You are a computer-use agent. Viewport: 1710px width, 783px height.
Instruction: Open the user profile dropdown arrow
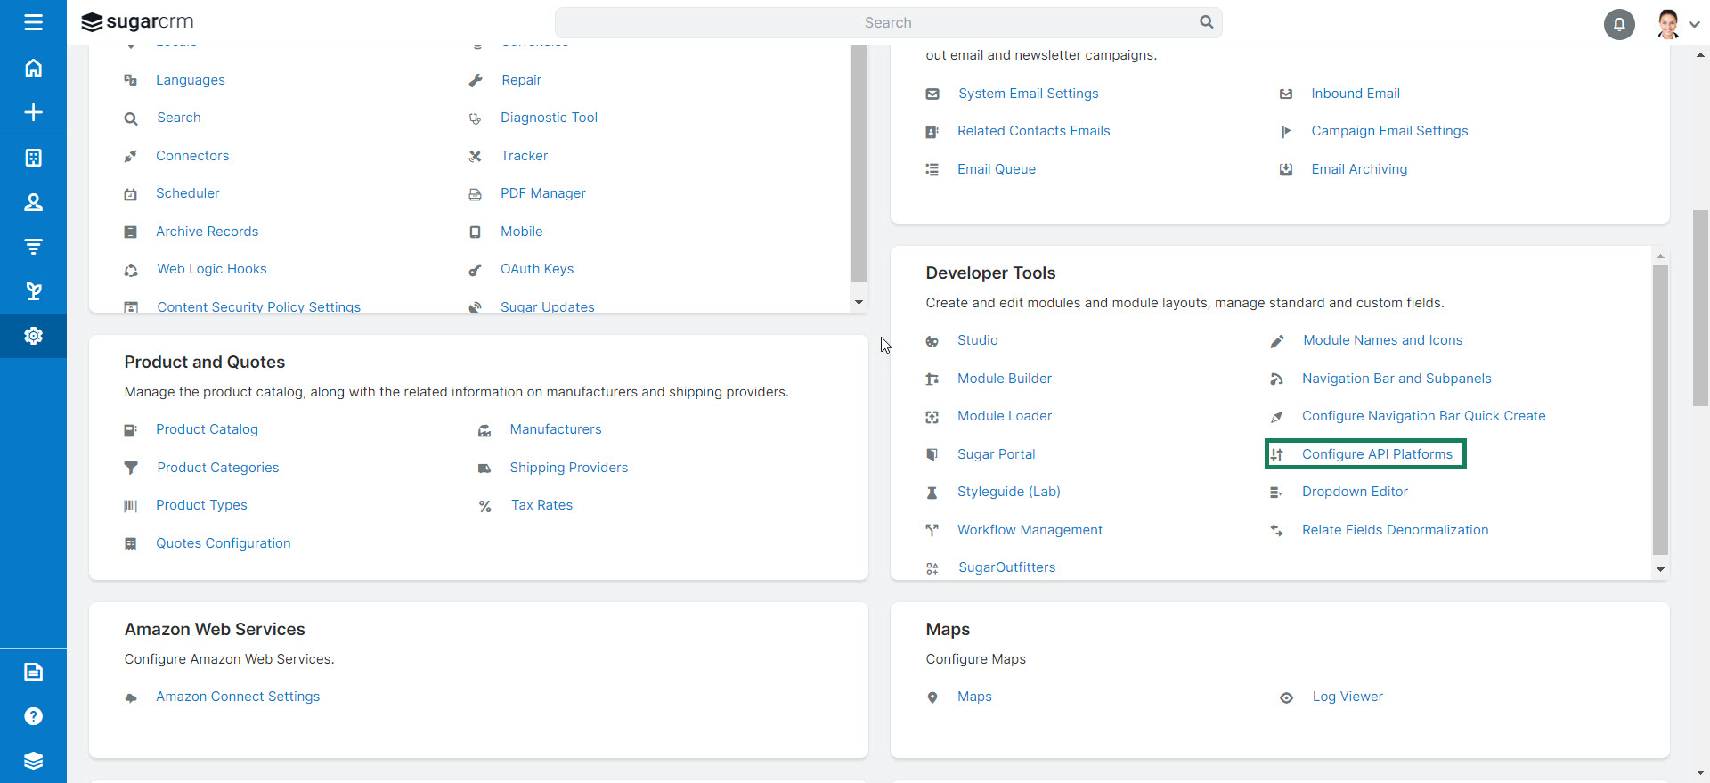click(1694, 24)
